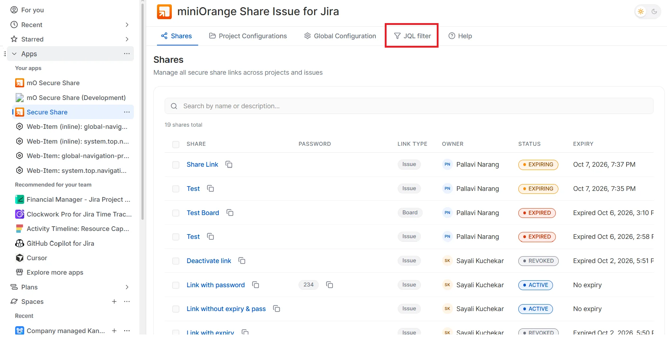Open Link with password share

tap(215, 285)
